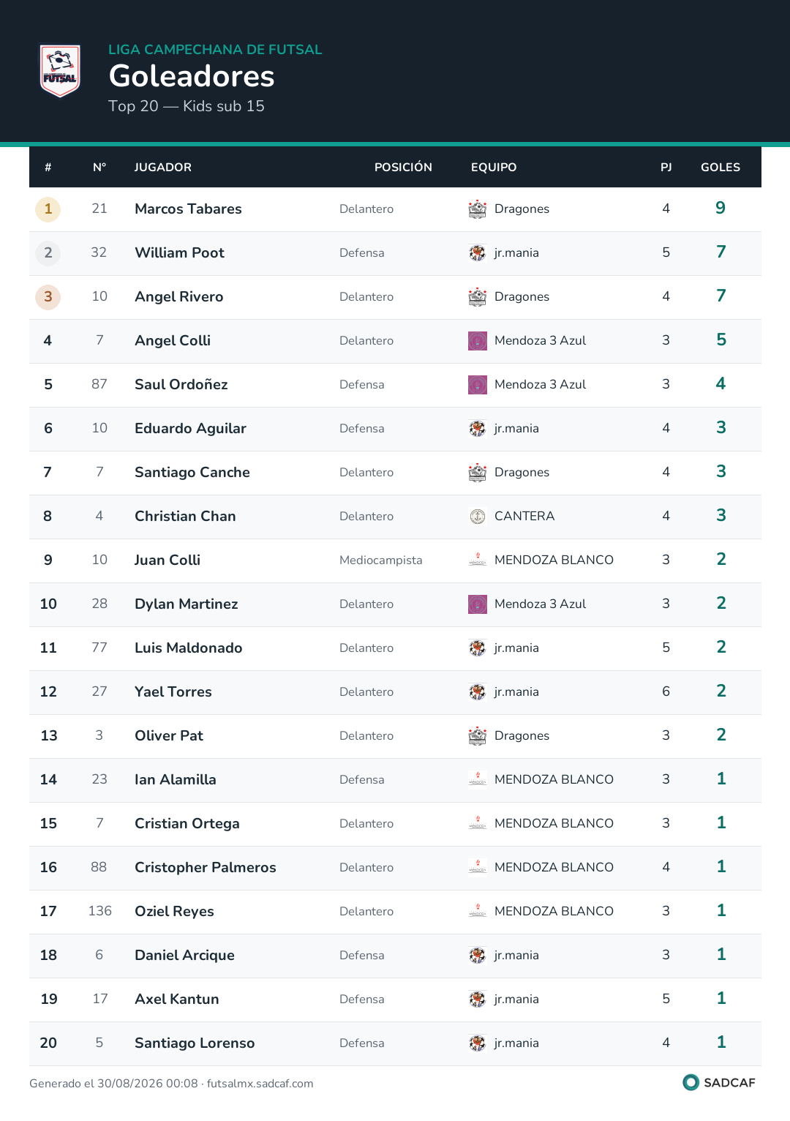This screenshot has width=790, height=1121.
Task: Open player name Saul Ordoñez
Action: pos(181,385)
